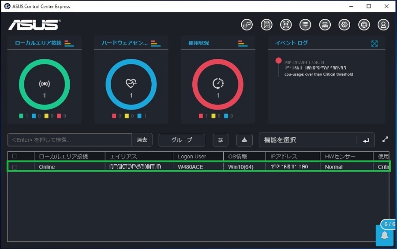Screen dimensions: 397x249
Task: Click the notification bell icon
Action: 384,236
